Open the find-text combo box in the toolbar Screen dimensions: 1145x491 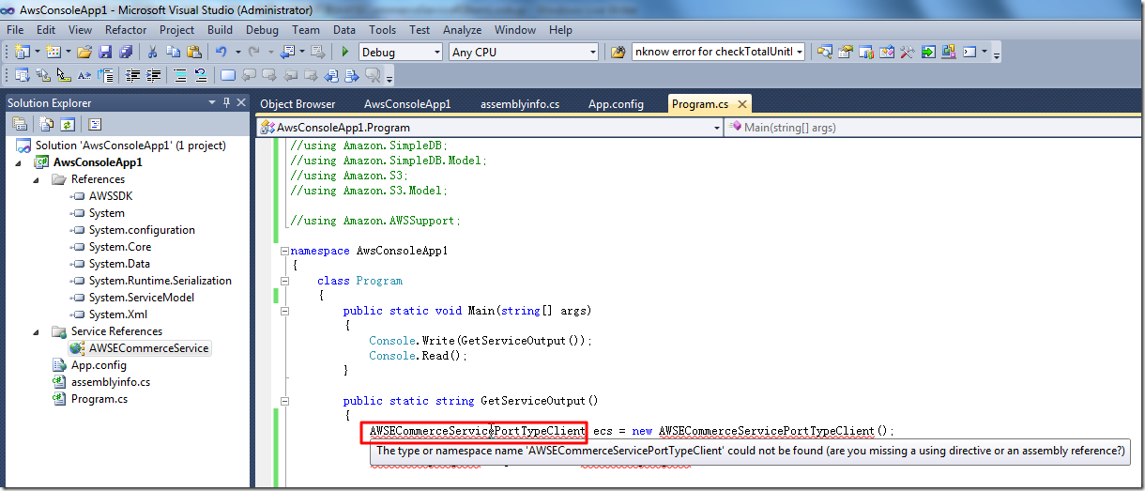(x=719, y=52)
